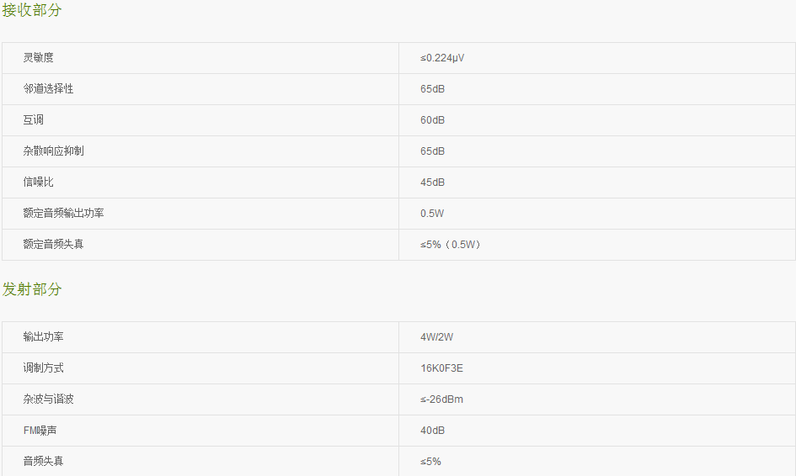Click the ≤0.224μV sensitivity value
Screen dimensions: 796x476
(442, 58)
